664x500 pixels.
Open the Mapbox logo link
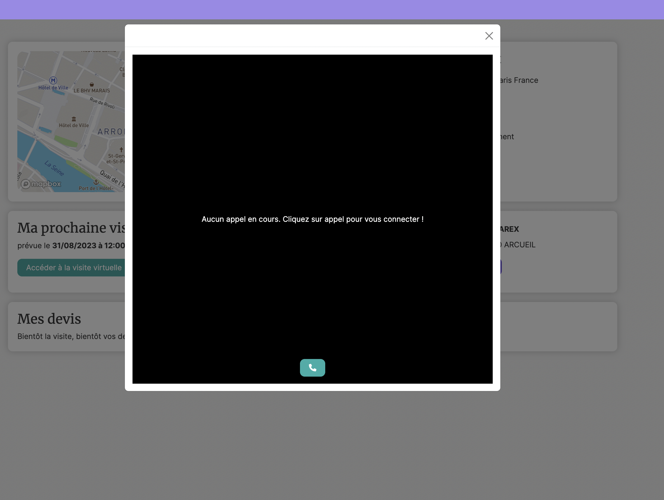coord(41,184)
